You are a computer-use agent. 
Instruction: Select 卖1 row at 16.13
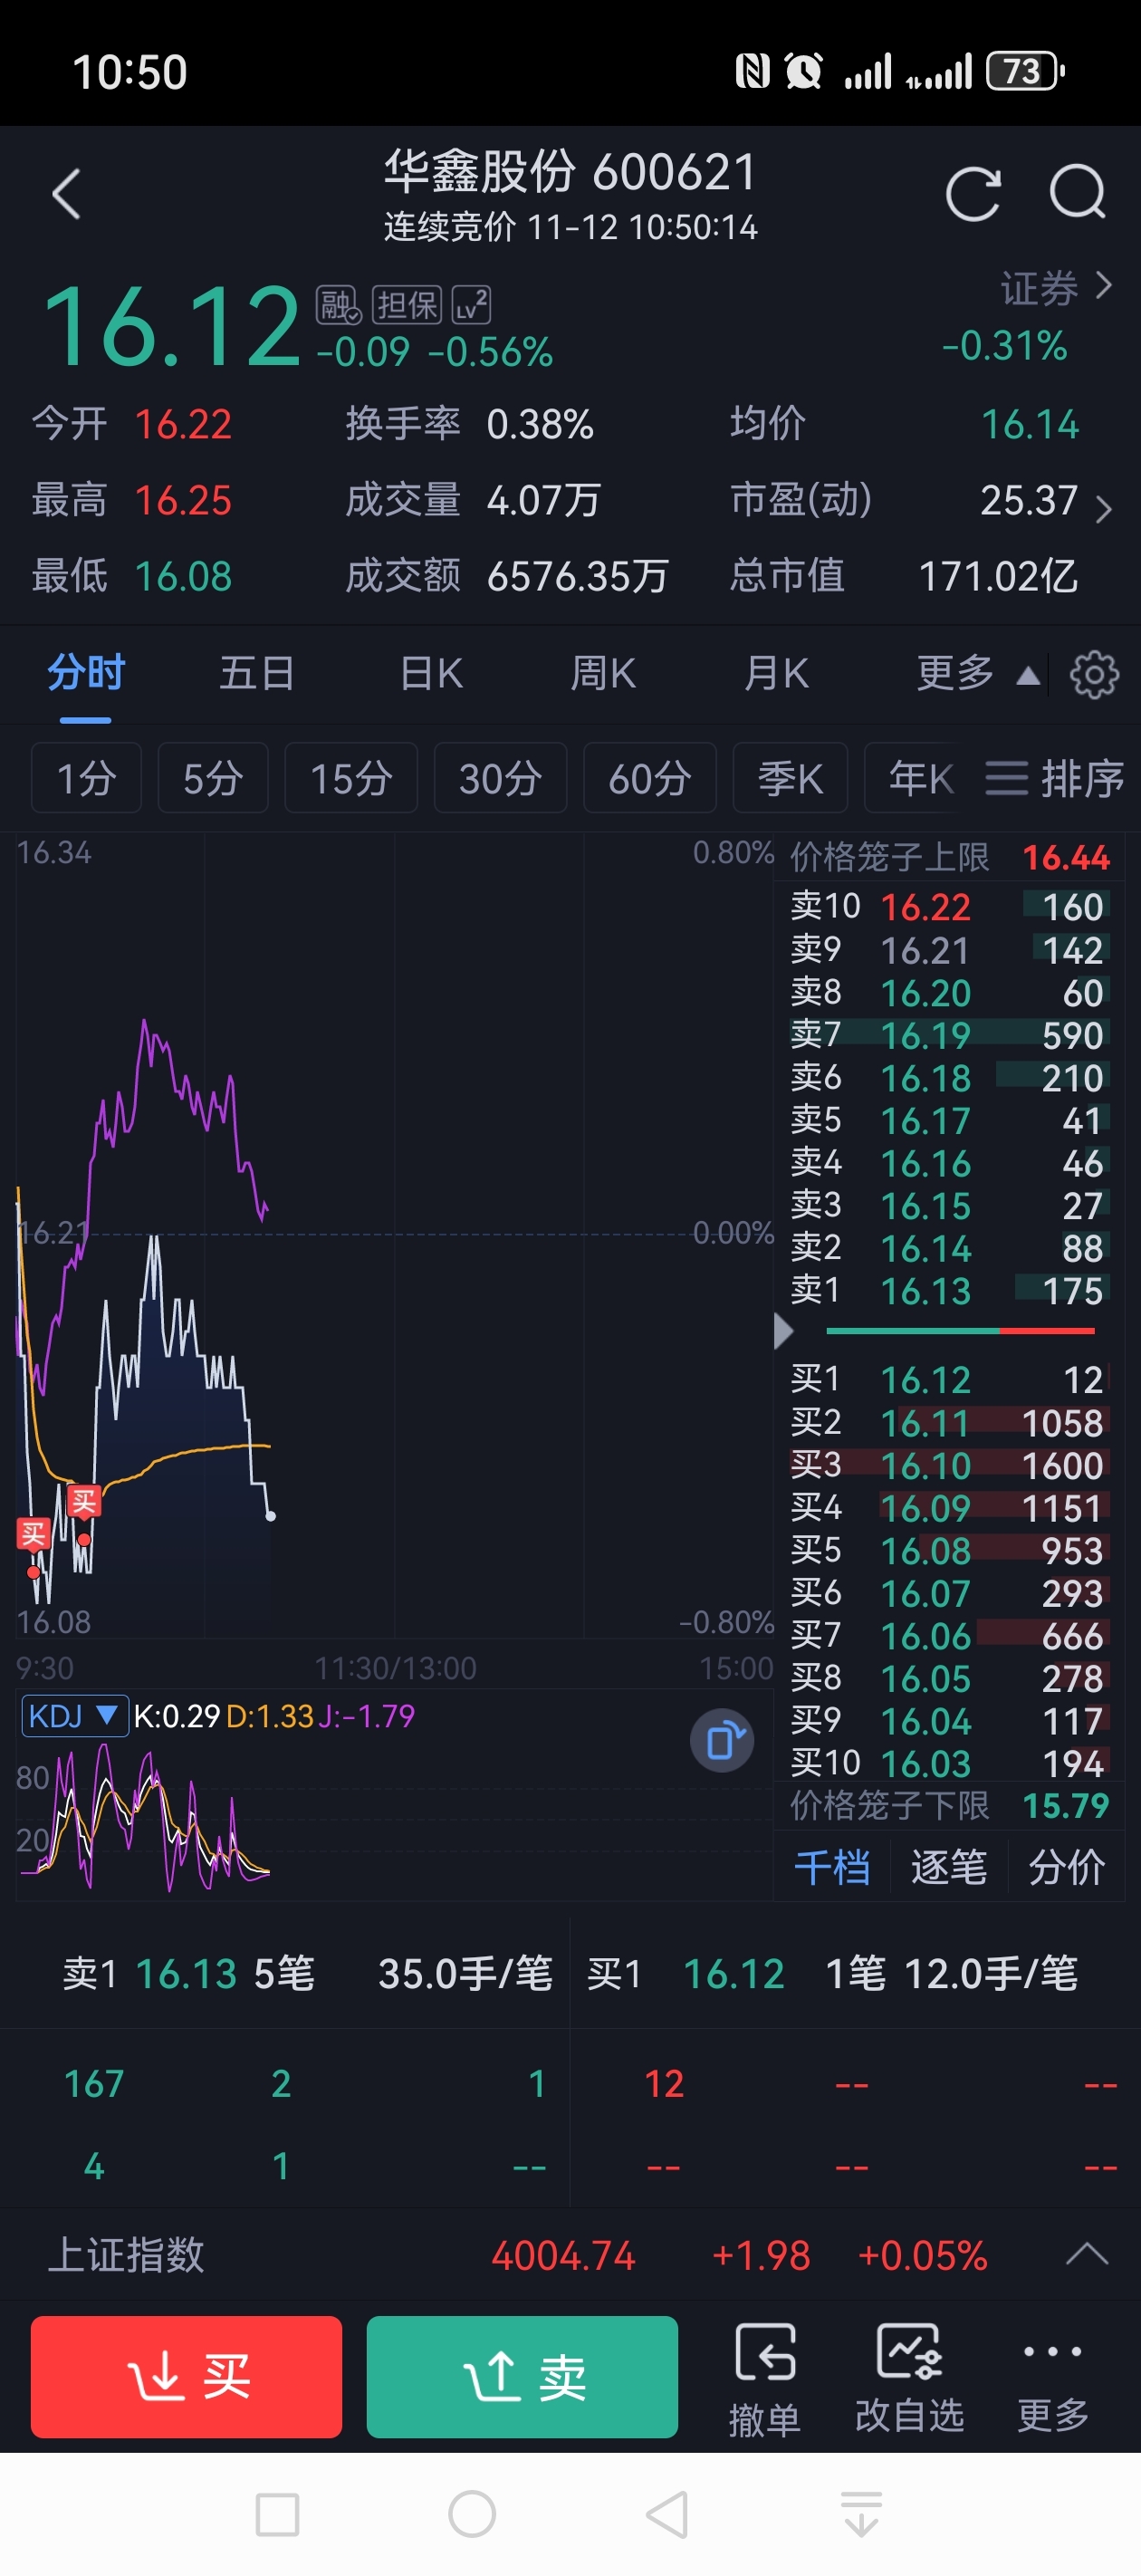(x=948, y=1291)
